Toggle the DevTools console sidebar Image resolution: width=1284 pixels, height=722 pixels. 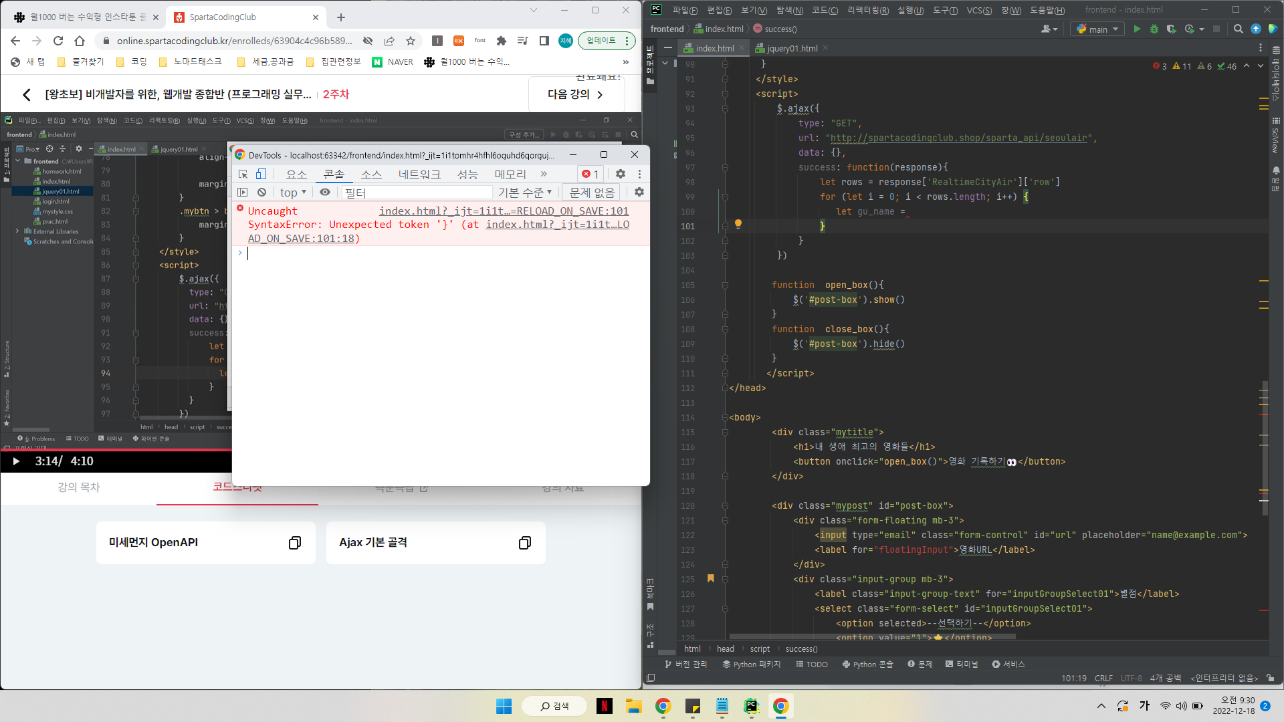(243, 193)
